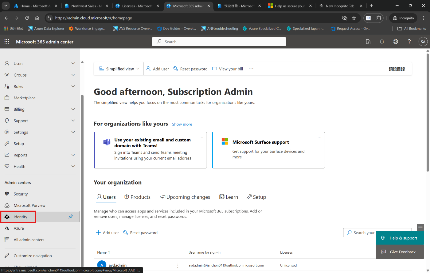Open All admin centers
This screenshot has width=430, height=273.
pos(29,239)
